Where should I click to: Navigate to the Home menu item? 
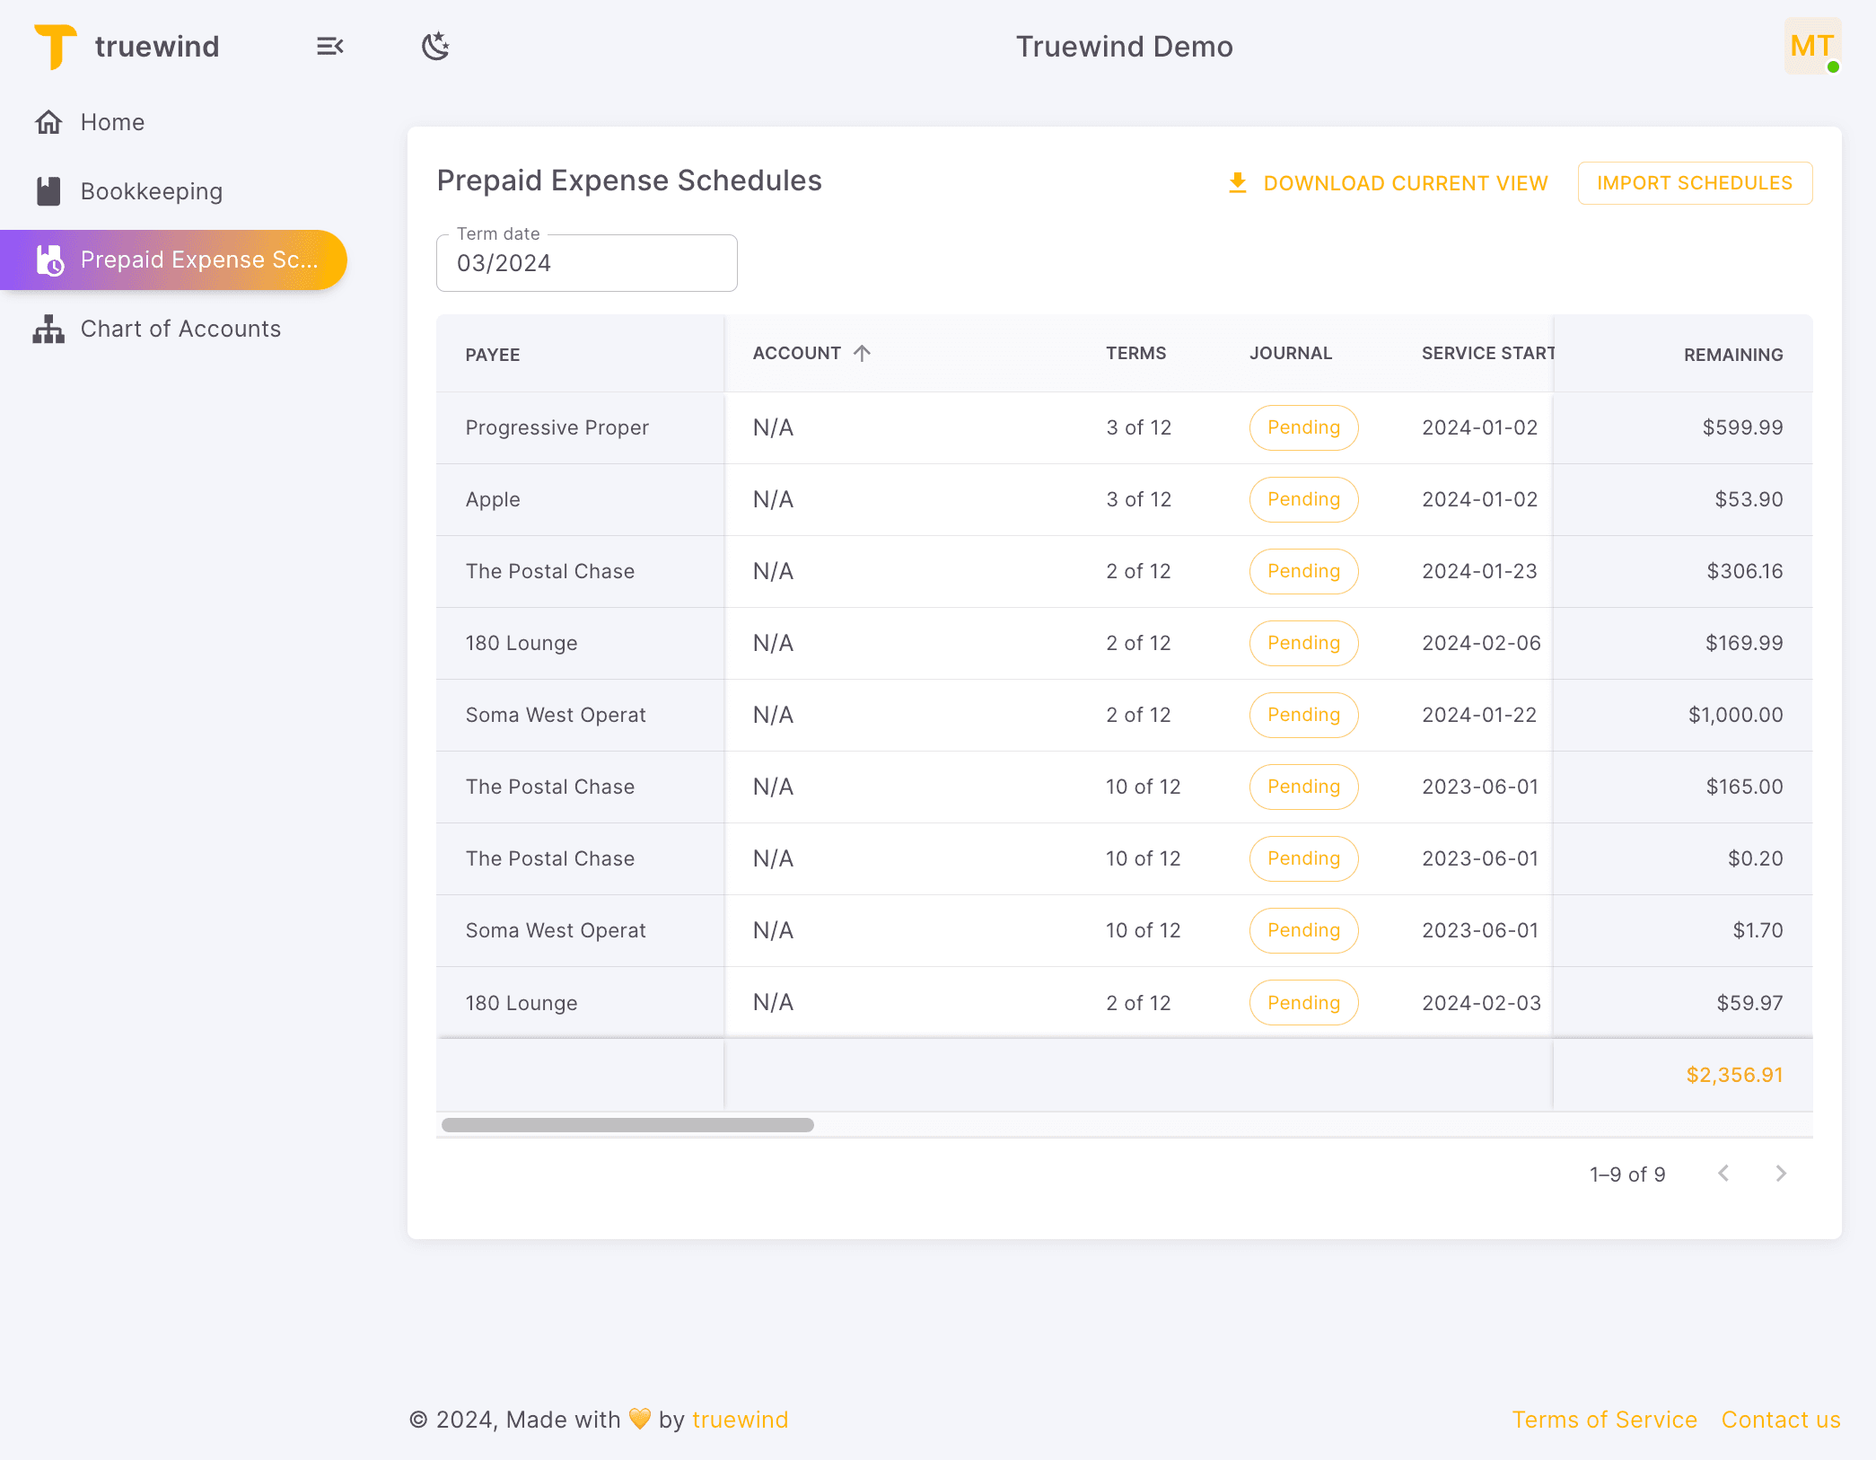112,121
